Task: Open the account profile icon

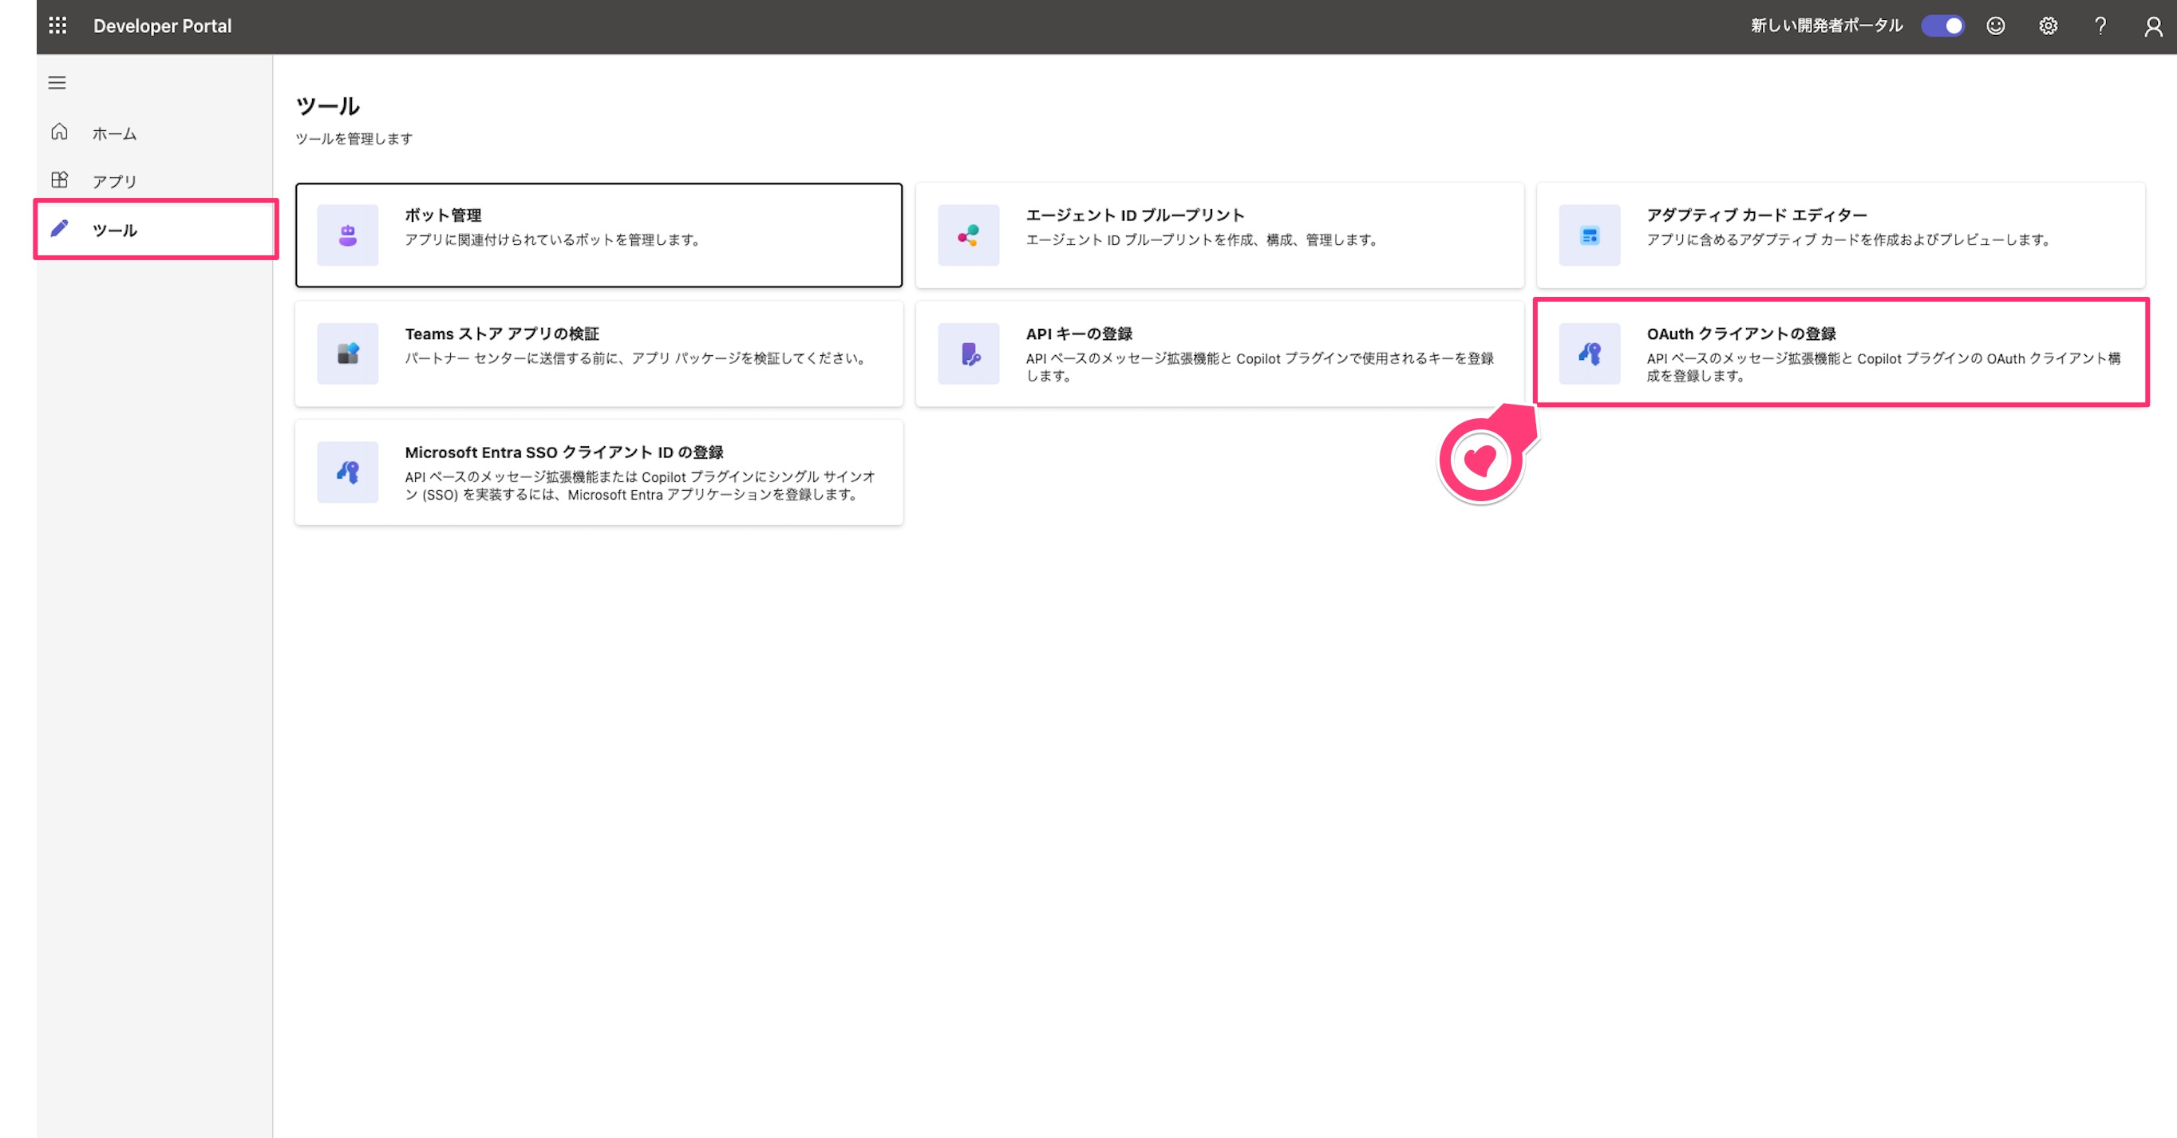Action: click(x=2152, y=26)
